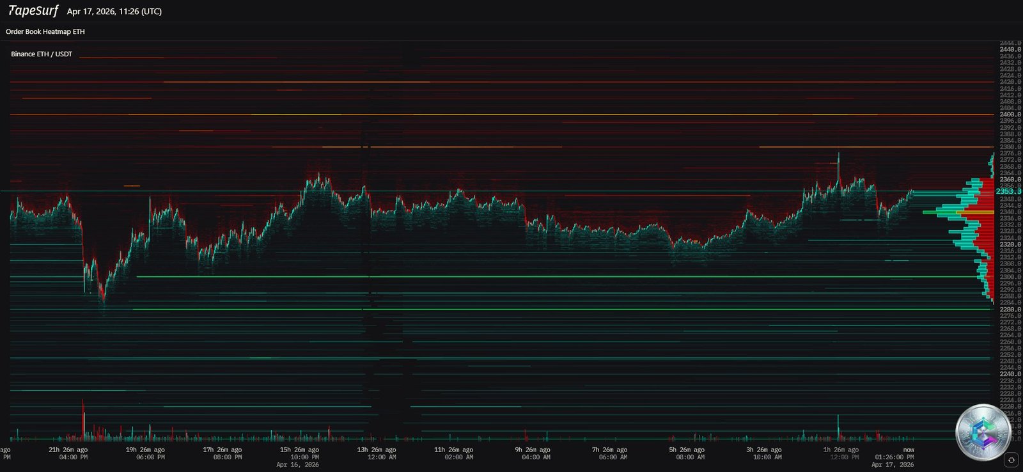Click the 'Apr 17, 2026, 11:26 (UTC)' timestamp

coord(114,12)
